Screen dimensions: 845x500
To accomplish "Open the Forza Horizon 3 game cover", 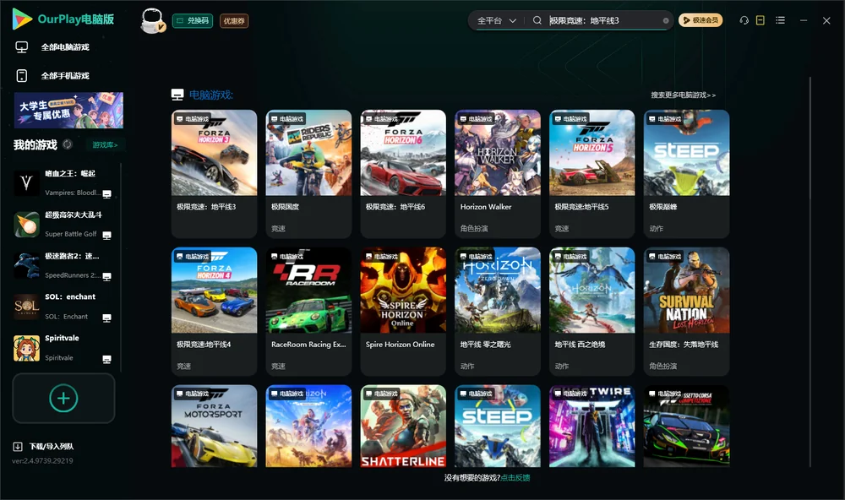I will tap(214, 153).
